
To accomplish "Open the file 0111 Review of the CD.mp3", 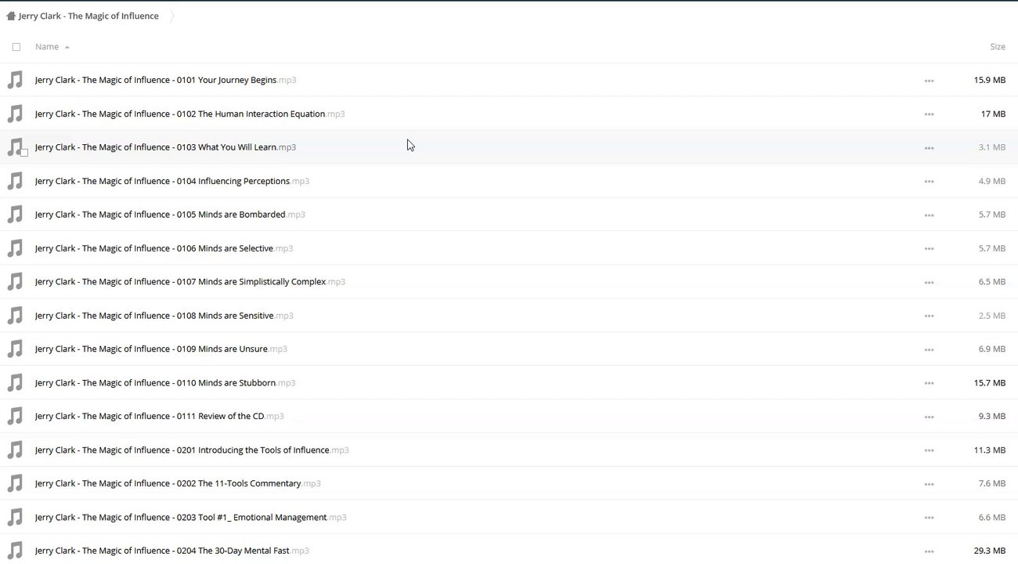I will click(159, 416).
